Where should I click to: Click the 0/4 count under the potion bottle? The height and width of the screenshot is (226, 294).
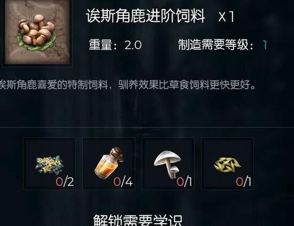click(123, 182)
